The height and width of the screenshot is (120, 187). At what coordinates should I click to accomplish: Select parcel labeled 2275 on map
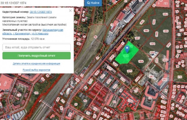click(109, 68)
